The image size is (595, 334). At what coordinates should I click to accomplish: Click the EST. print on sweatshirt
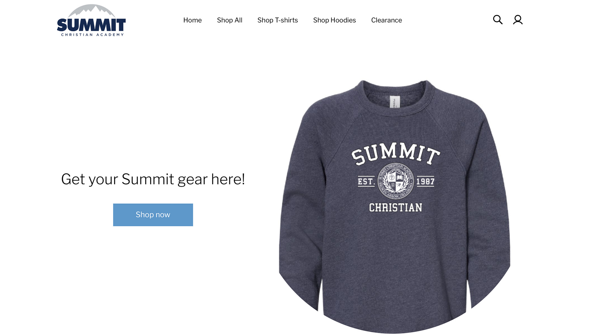point(366,181)
